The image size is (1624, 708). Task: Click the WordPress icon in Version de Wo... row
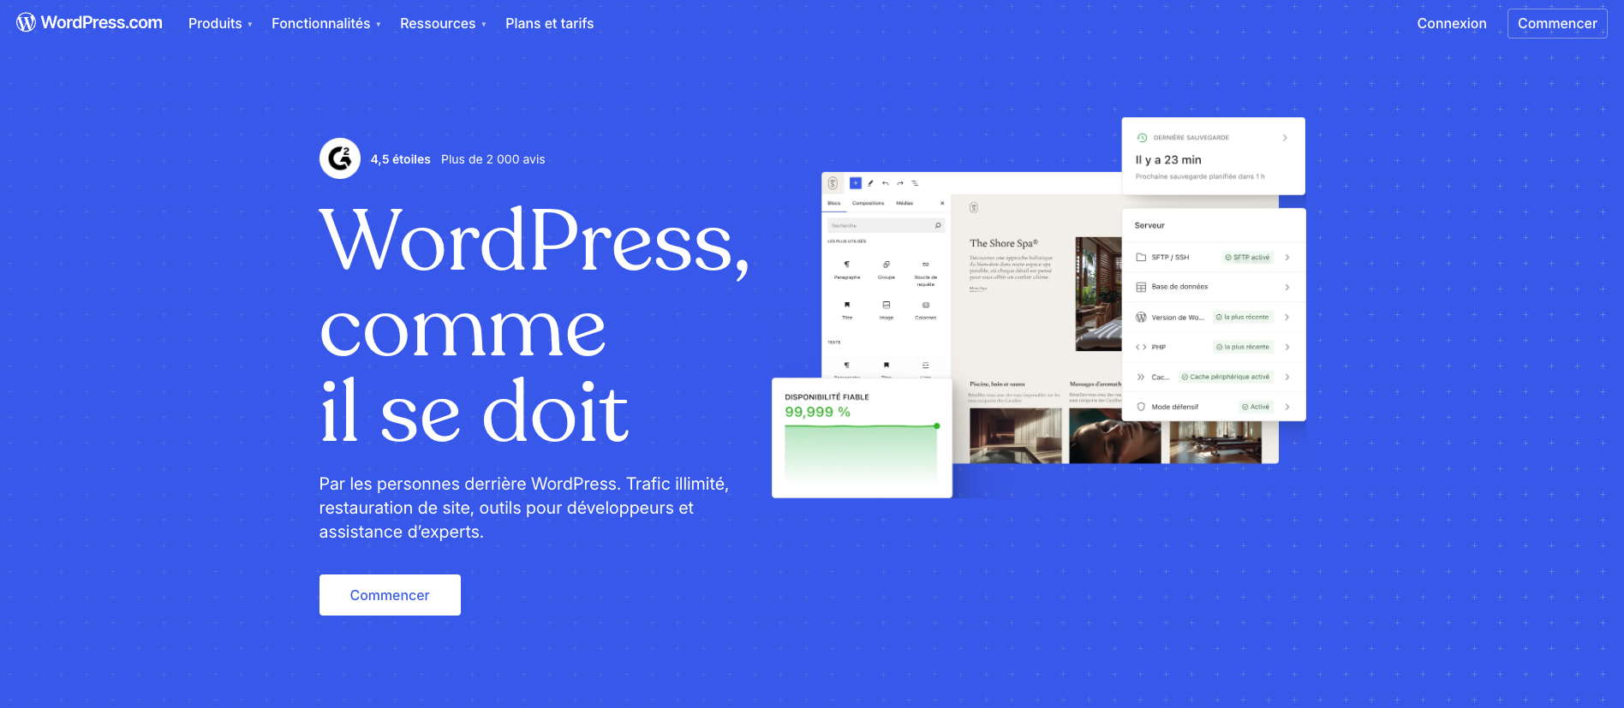(1141, 317)
